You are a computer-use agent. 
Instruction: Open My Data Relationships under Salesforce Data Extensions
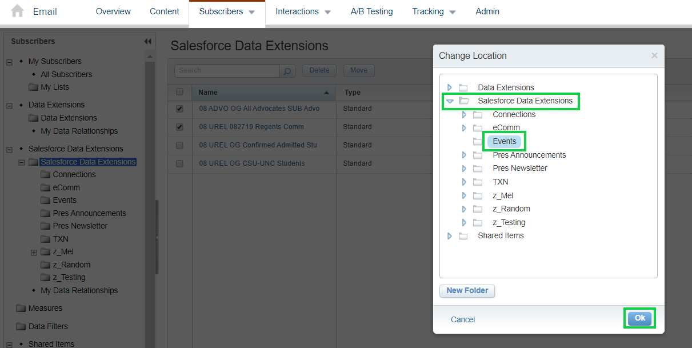pos(79,290)
